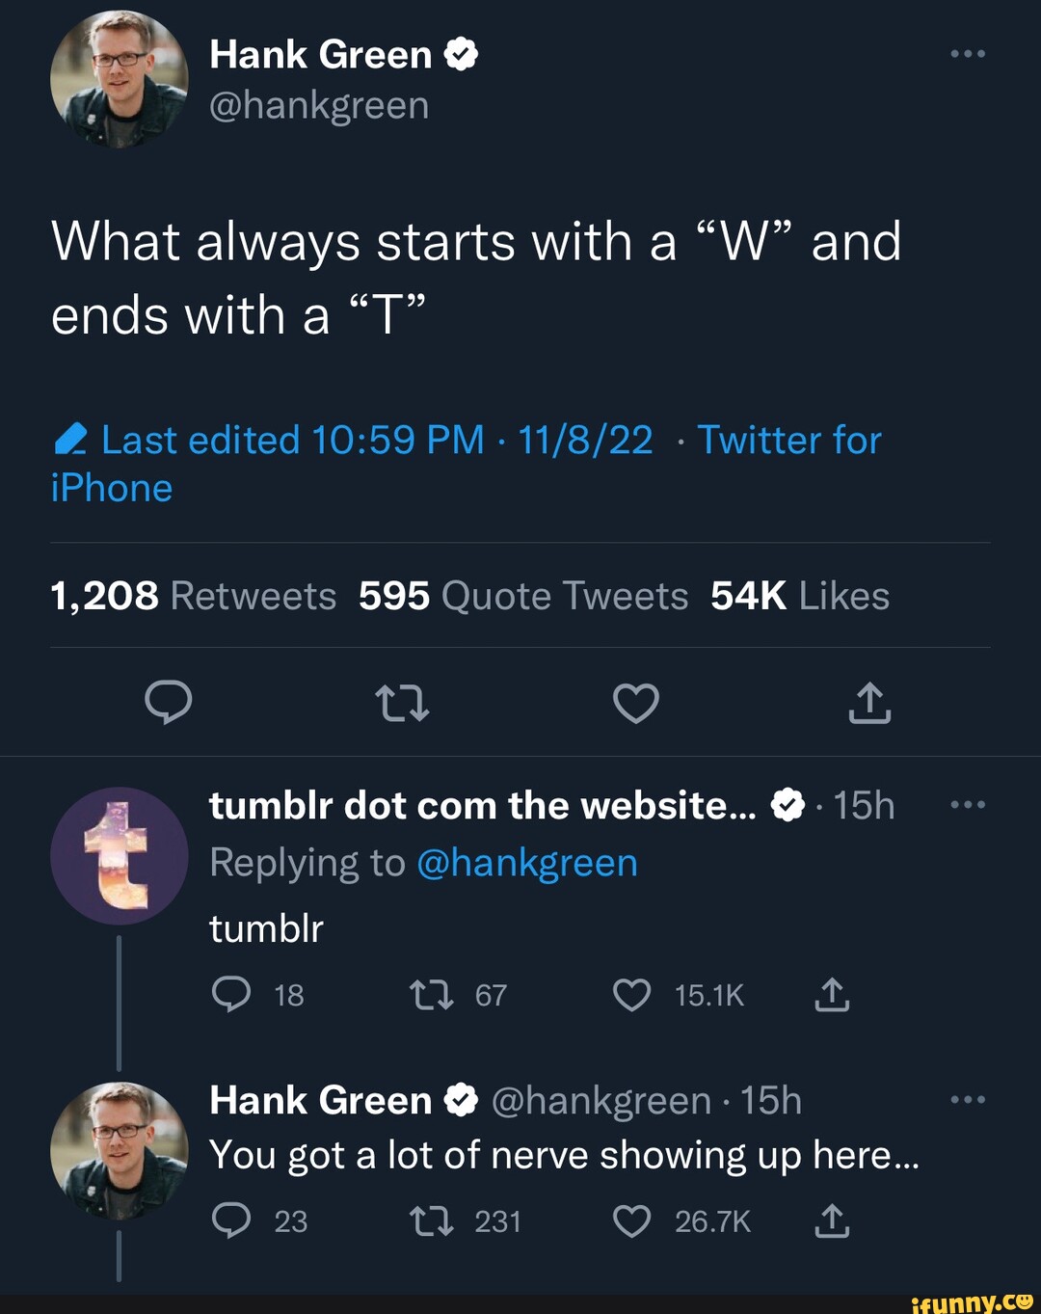Open more options on Hank Green's second tweet

tap(968, 1099)
